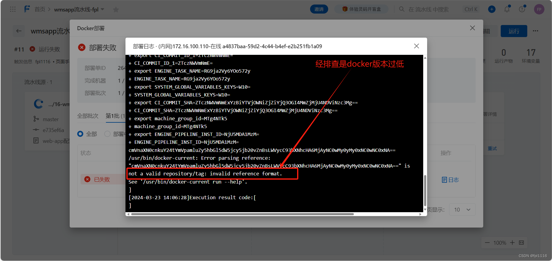
Task: Go back using the left arrow
Action: click(x=19, y=31)
